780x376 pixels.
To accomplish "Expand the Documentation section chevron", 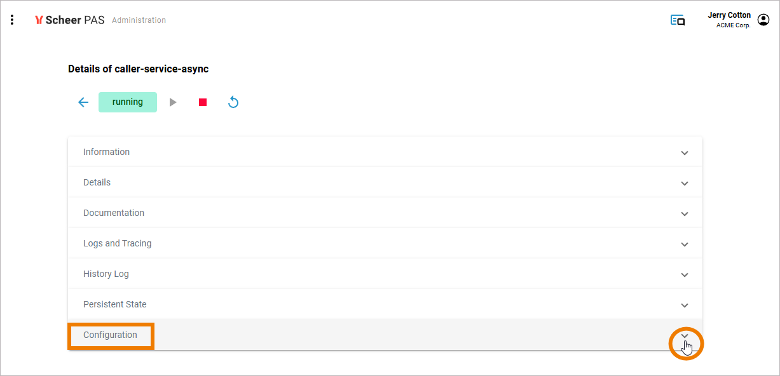I will (685, 214).
